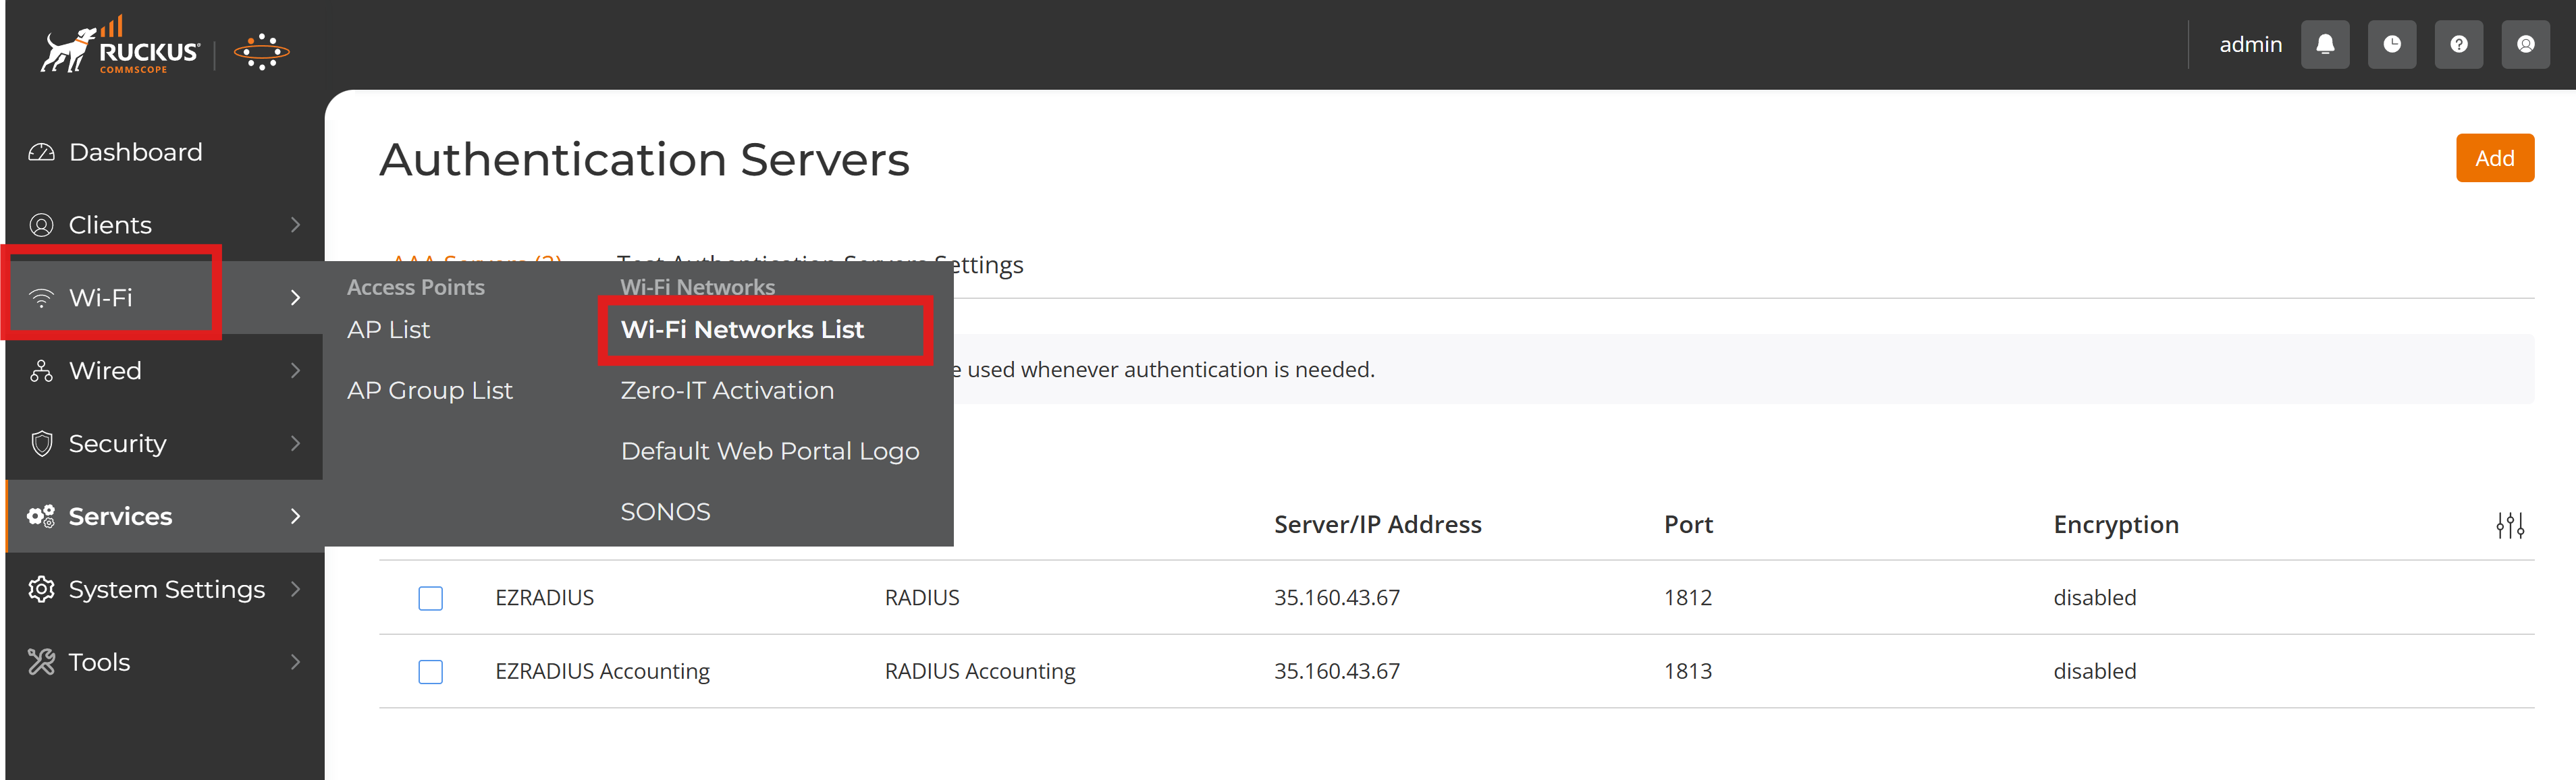Click the activity history clock icon
Image resolution: width=2576 pixels, height=780 pixels.
click(2392, 44)
